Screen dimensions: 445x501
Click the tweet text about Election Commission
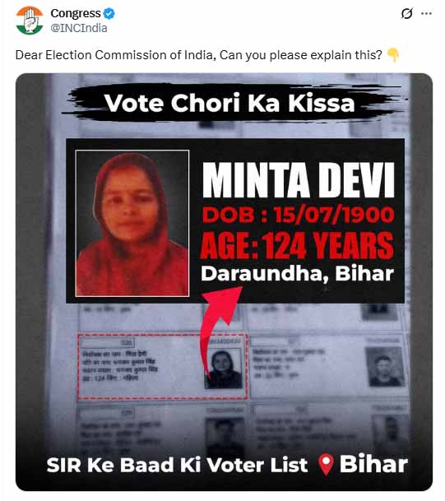[x=199, y=55]
